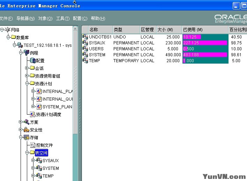Screen dimensions: 247x181
Task: Click the UNDOTBS1 used-space bar 10.125
Action: [x=192, y=37]
